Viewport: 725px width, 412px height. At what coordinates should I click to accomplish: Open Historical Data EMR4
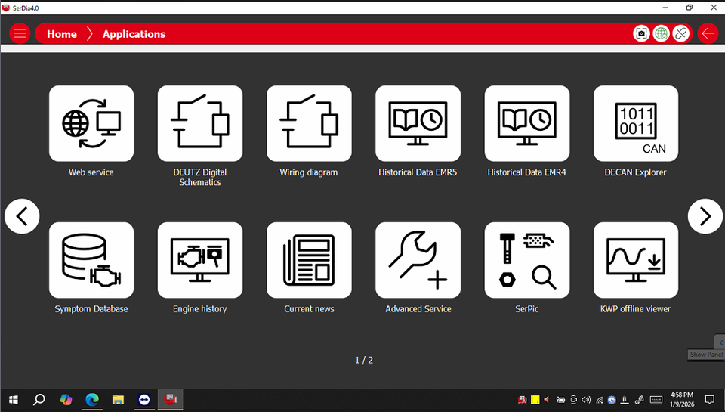pyautogui.click(x=526, y=124)
